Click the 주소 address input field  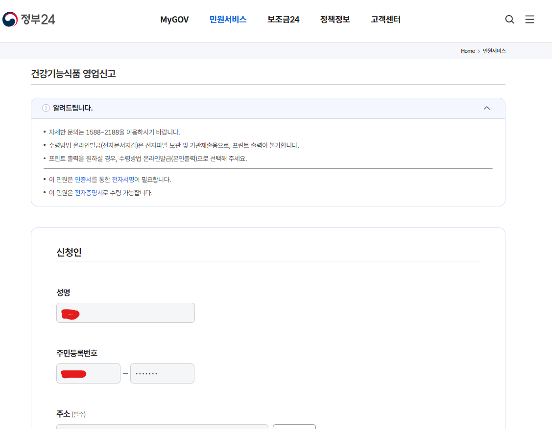pyautogui.click(x=162, y=427)
